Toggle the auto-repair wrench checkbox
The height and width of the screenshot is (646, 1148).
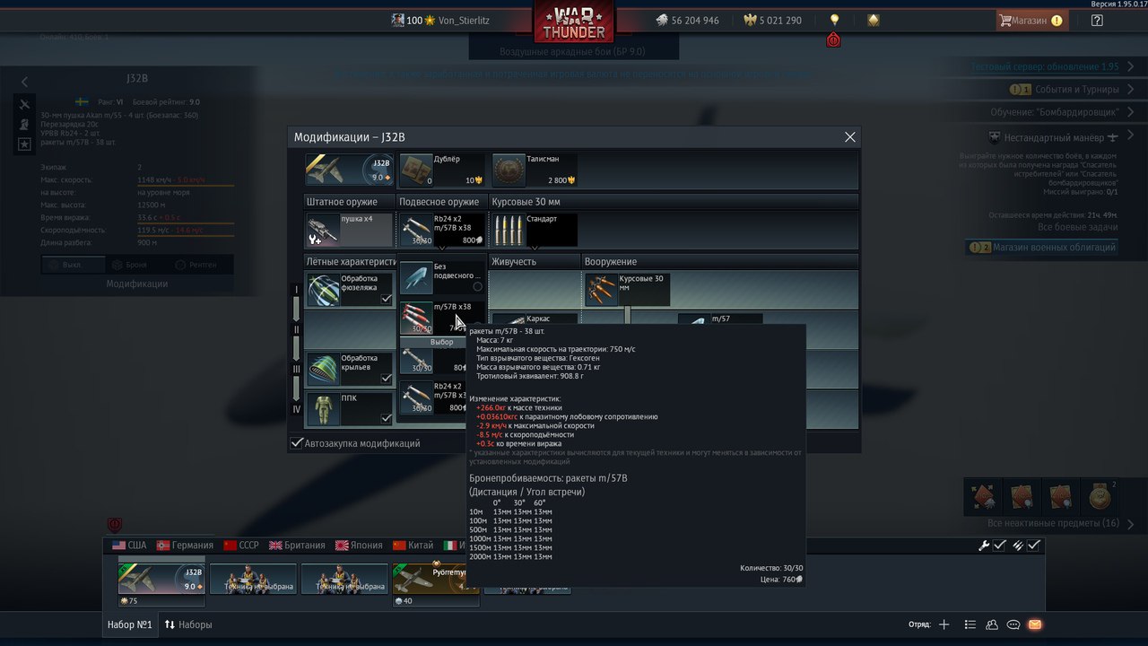(999, 545)
